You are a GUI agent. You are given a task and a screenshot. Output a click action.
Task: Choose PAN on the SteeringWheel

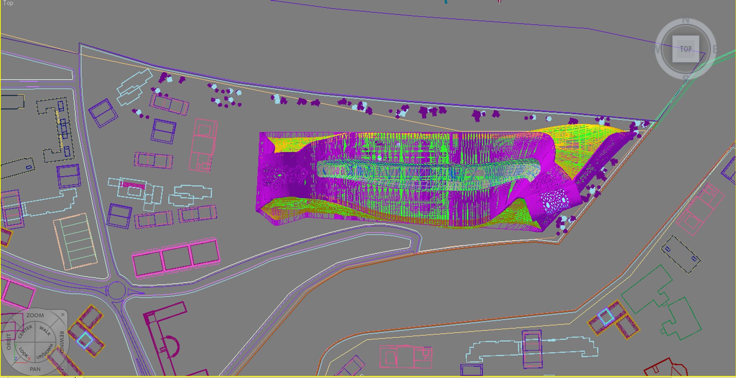coord(35,369)
